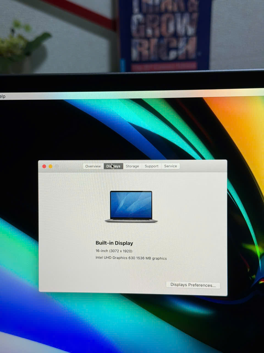Show the Service tab
The width and height of the screenshot is (264, 353).
click(170, 166)
